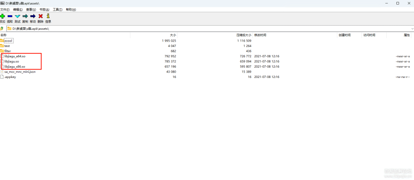Select the filter folder
This screenshot has width=414, height=180.
(8, 51)
